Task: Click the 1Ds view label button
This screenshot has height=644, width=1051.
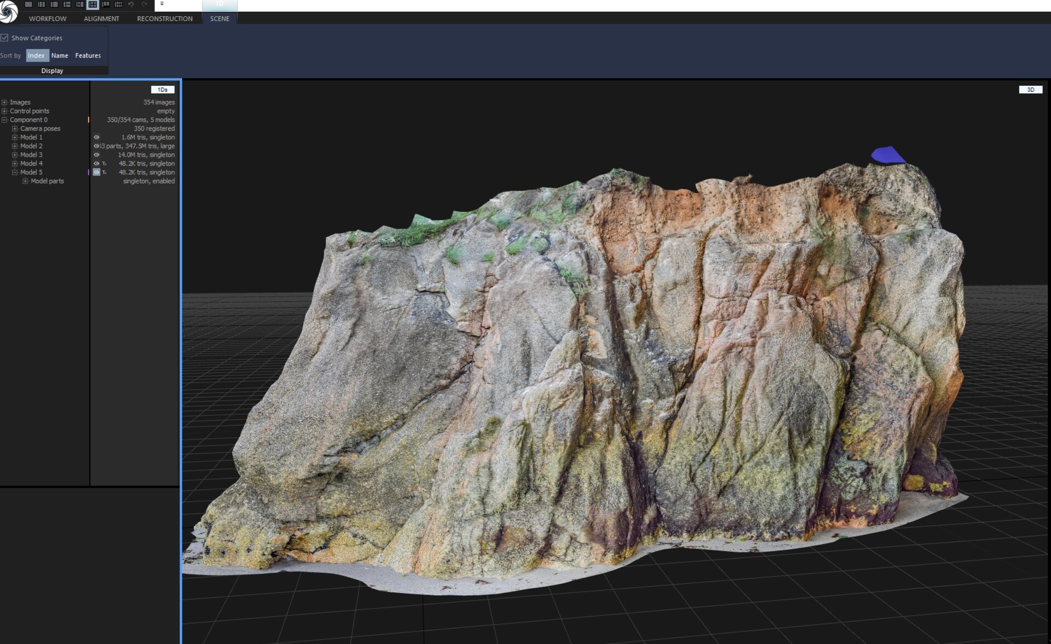Action: 163,90
